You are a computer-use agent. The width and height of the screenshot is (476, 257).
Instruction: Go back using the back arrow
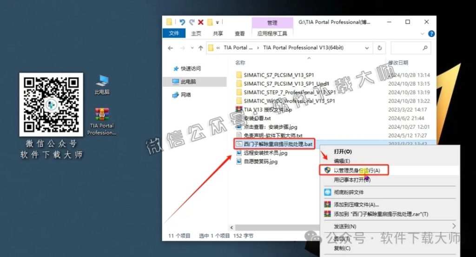pos(170,48)
